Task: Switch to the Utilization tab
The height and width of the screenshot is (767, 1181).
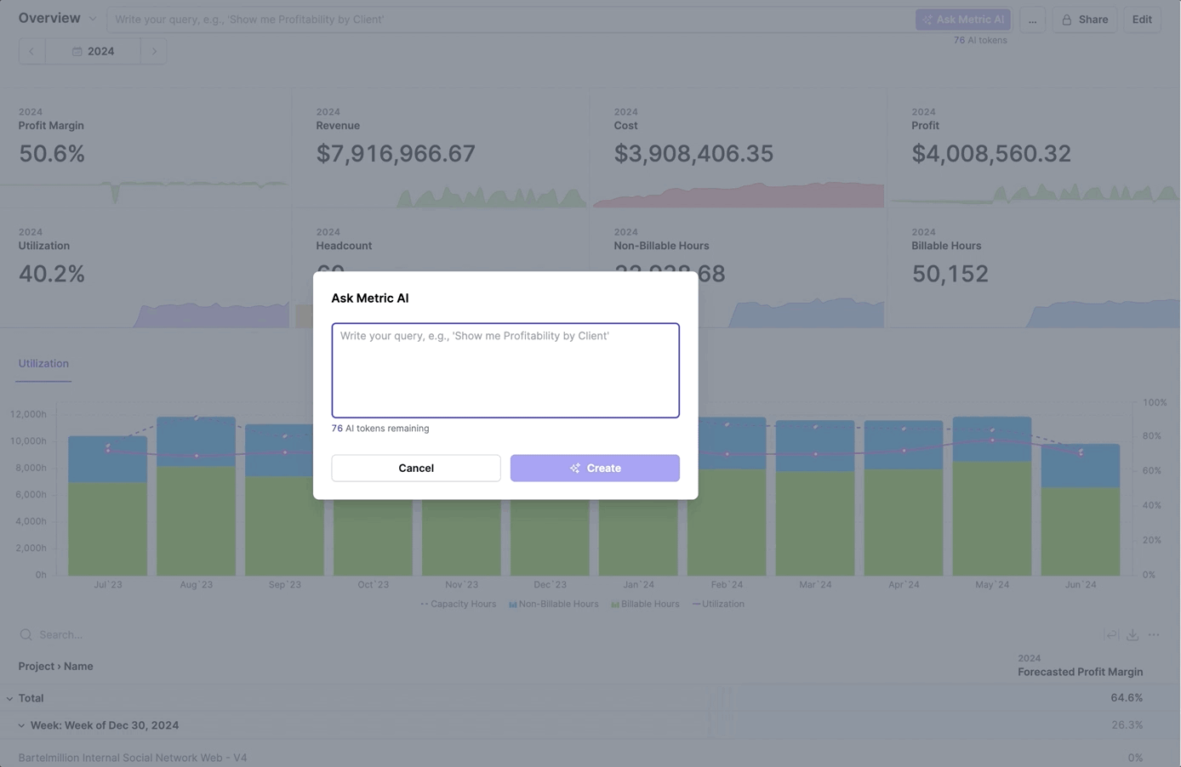Action: [x=43, y=363]
